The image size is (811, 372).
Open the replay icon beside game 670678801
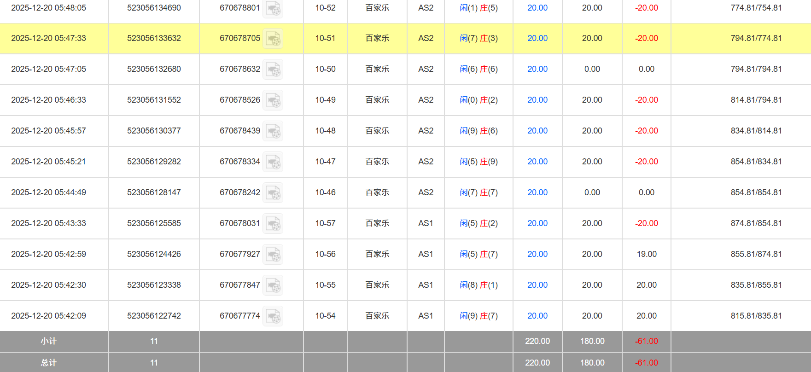[x=273, y=8]
